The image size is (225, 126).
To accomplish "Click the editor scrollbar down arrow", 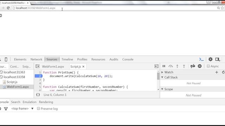I will 158,90.
